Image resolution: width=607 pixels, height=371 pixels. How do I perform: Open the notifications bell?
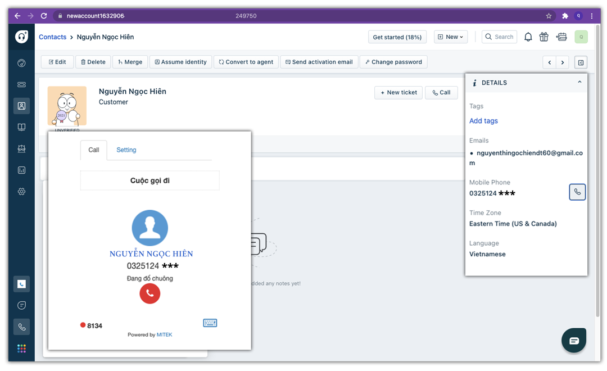point(528,37)
